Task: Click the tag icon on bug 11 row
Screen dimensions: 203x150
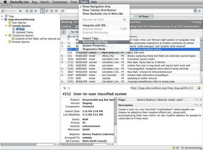Action: click(x=62, y=43)
